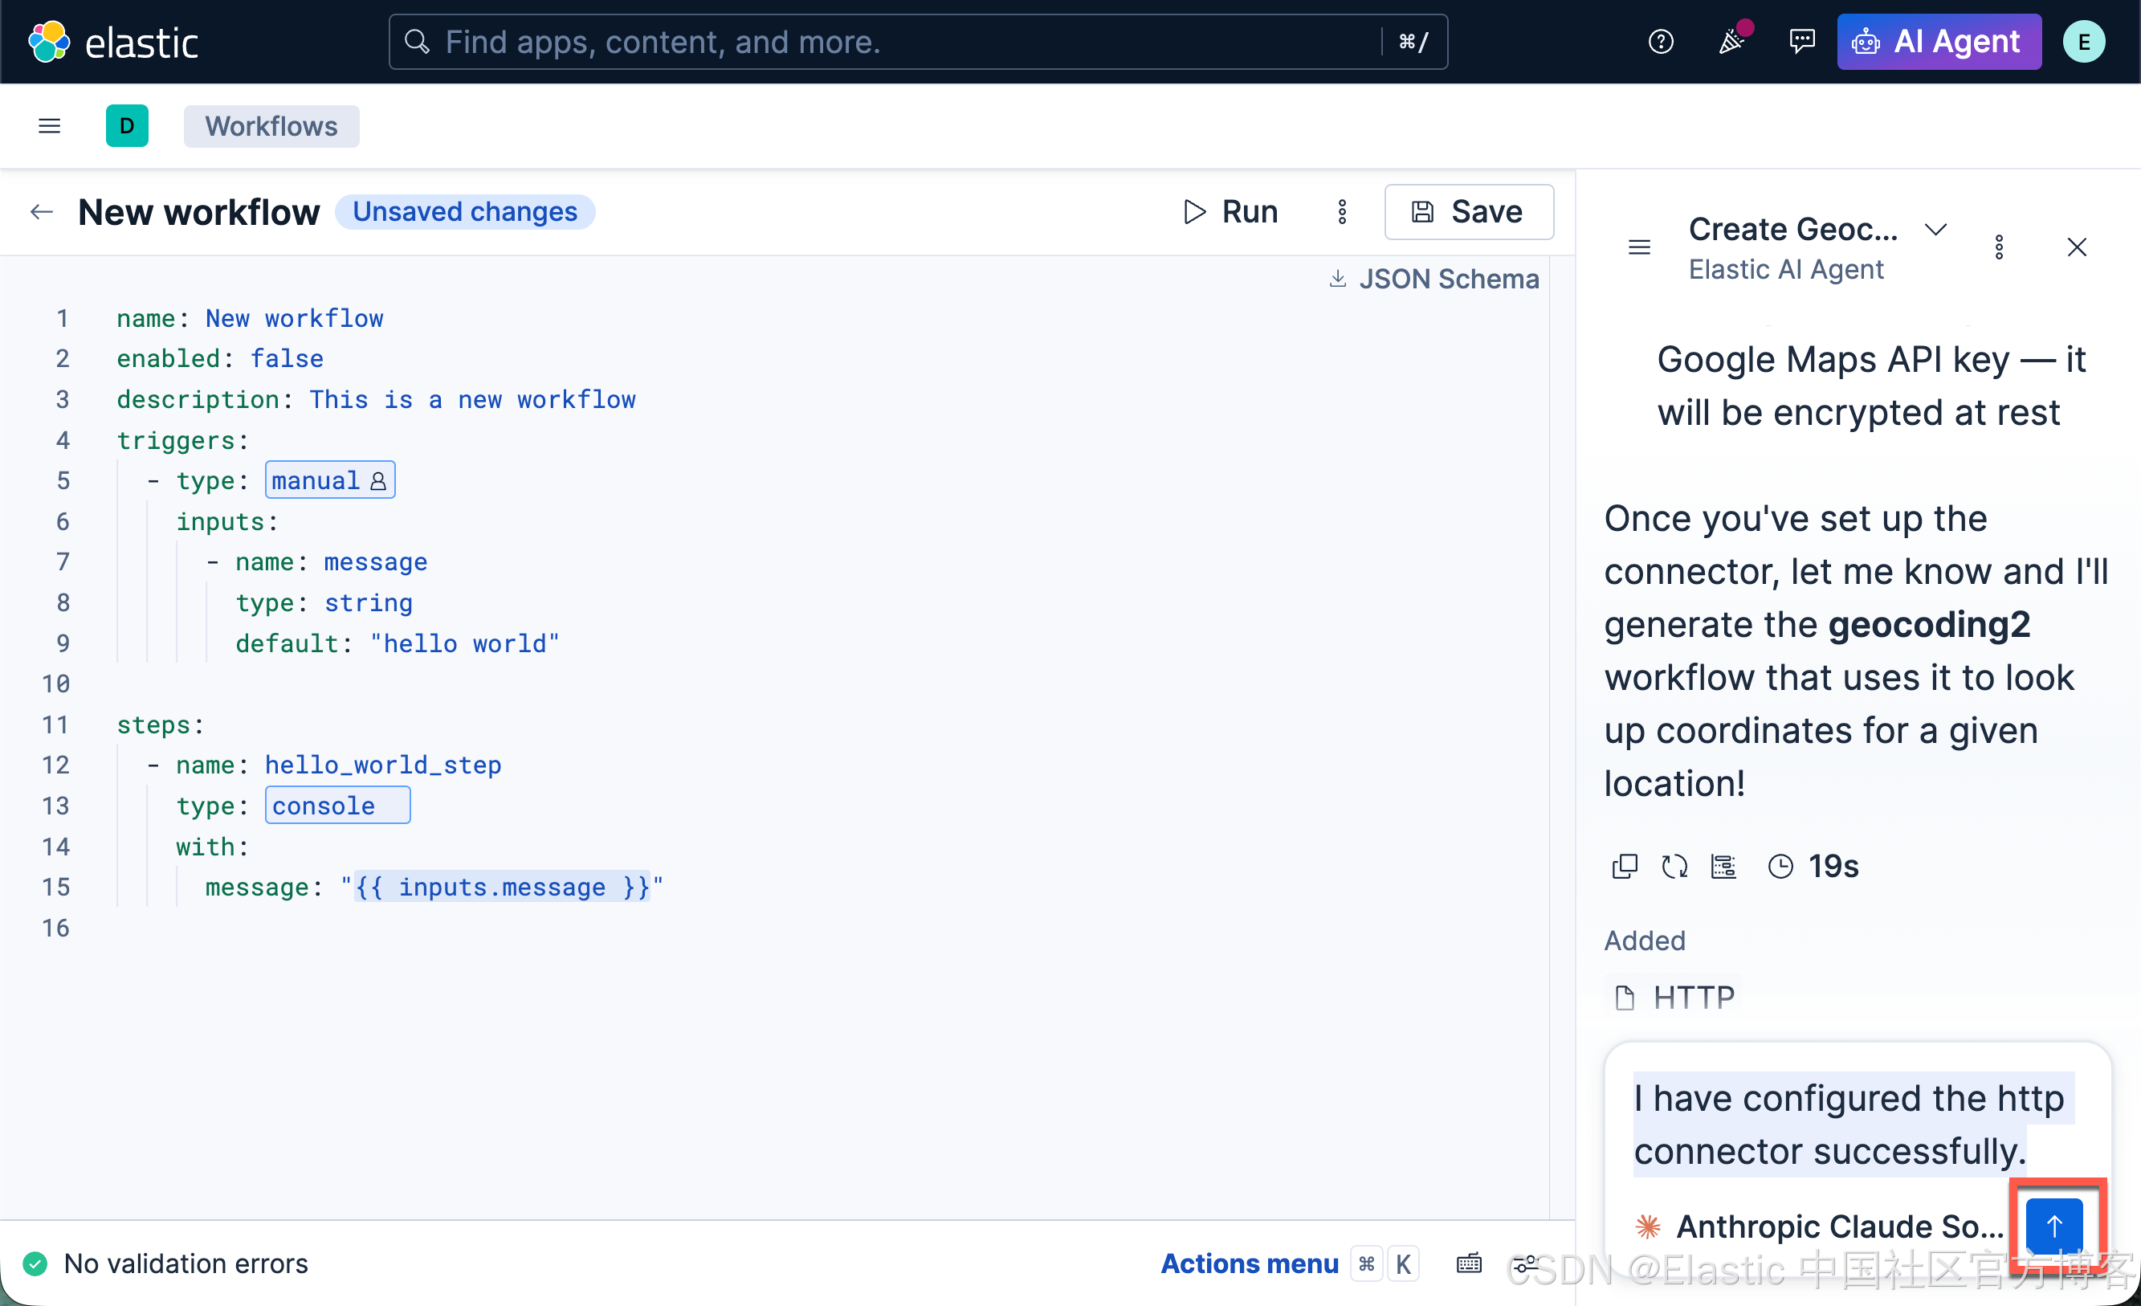
Task: Toggle the conversation list sidebar
Action: coord(1640,247)
